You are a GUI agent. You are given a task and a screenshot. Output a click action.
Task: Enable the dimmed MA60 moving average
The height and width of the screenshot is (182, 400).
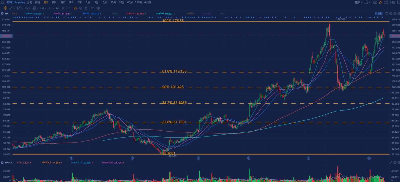(x=115, y=14)
